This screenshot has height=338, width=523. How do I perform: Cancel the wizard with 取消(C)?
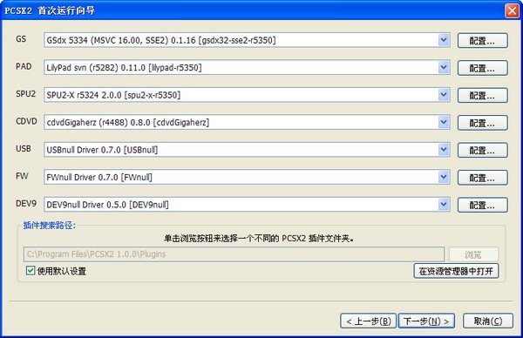(x=487, y=321)
